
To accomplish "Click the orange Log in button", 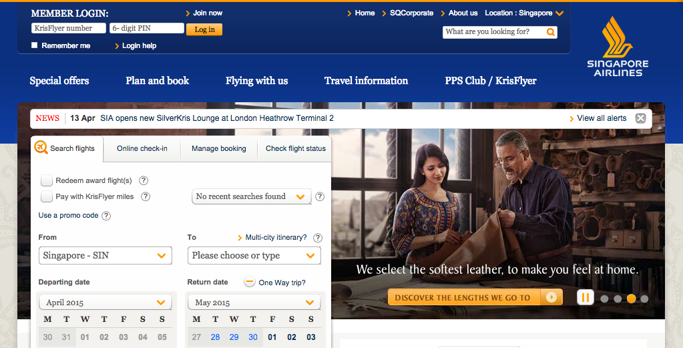I will click(x=204, y=29).
